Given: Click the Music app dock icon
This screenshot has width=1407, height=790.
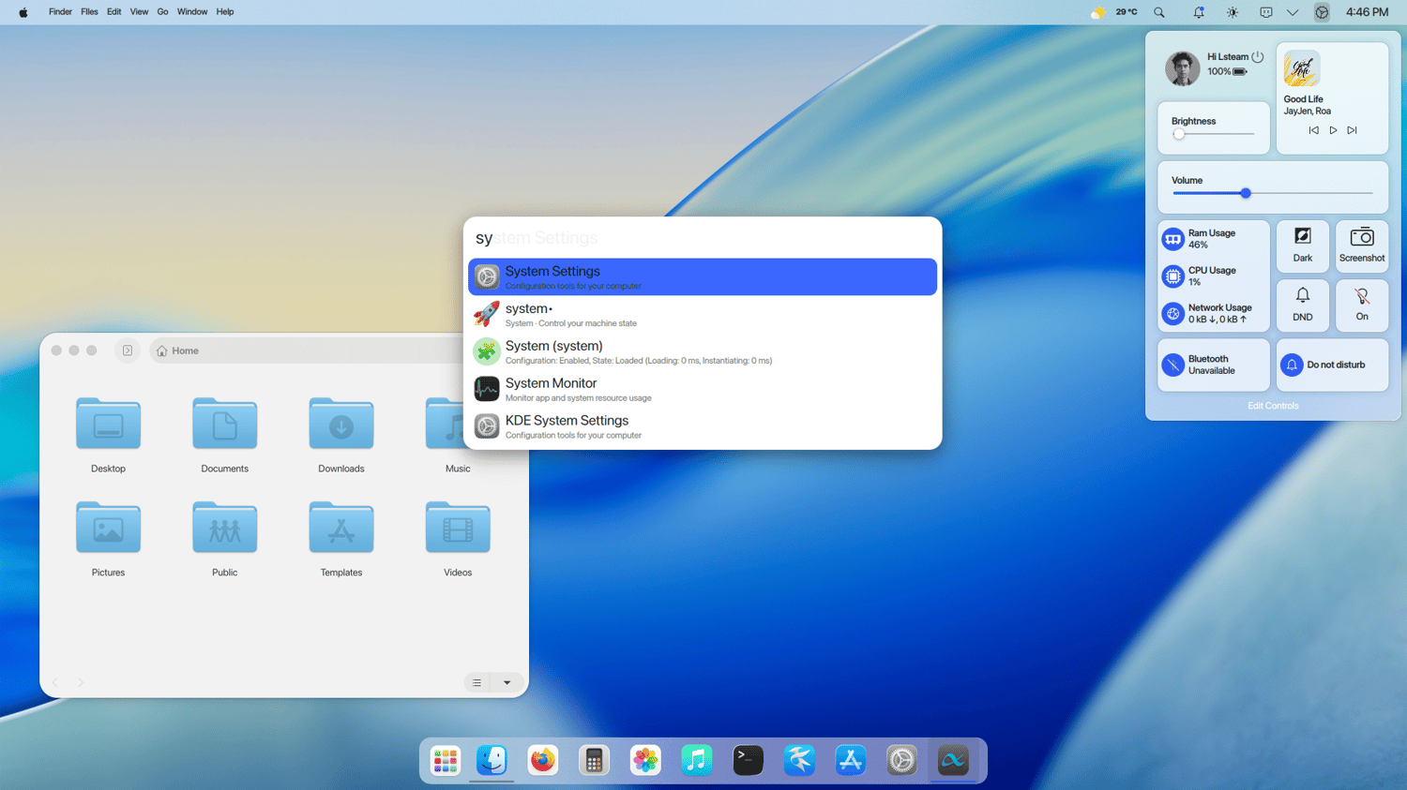Looking at the screenshot, I should pos(696,760).
